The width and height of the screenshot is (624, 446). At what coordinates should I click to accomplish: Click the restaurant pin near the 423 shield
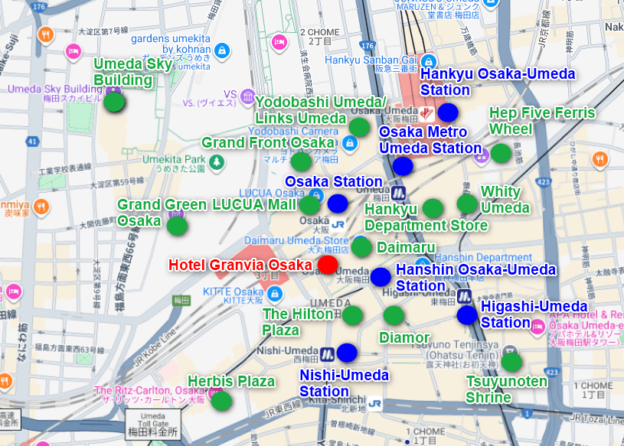(x=599, y=159)
